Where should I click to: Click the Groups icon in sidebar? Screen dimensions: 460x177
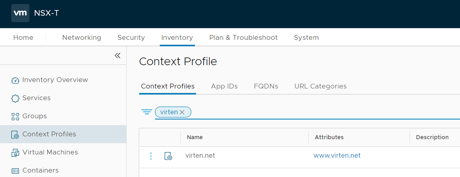click(x=15, y=116)
